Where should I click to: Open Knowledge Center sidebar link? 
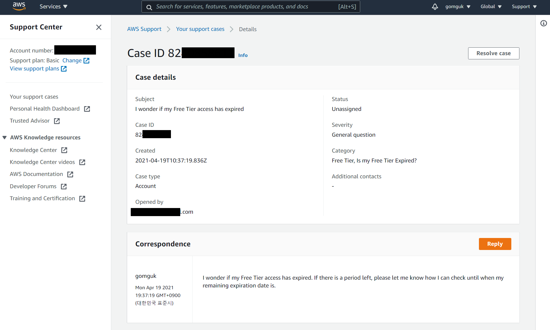click(33, 150)
